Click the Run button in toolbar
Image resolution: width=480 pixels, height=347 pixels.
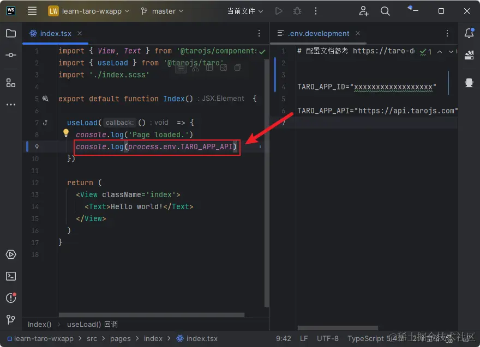click(x=279, y=11)
